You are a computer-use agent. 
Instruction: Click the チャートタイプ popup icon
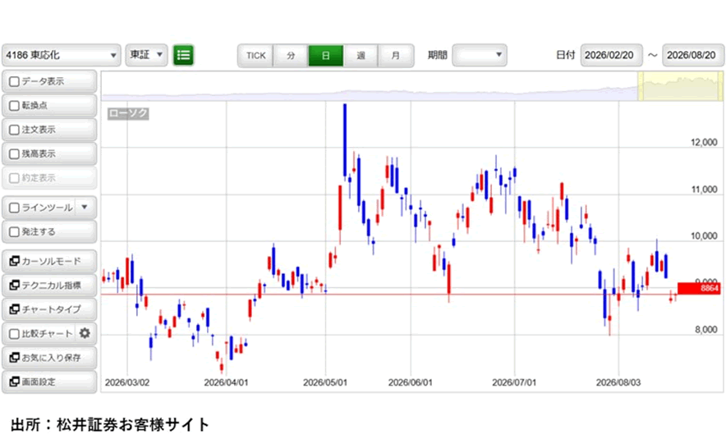pos(14,309)
